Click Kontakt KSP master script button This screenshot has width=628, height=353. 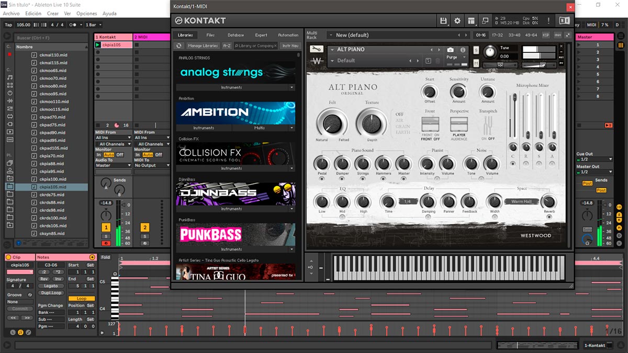pyautogui.click(x=546, y=35)
